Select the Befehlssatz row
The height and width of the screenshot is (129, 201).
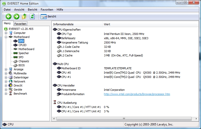[125, 38]
